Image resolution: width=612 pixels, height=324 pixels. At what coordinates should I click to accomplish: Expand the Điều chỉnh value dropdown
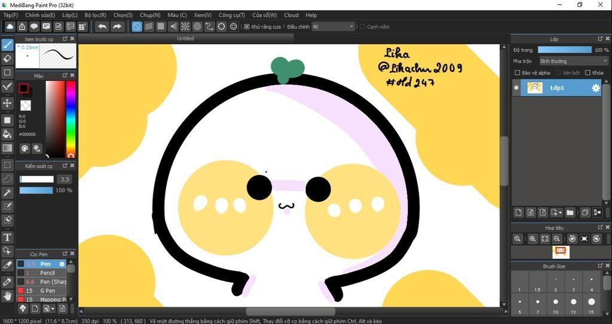351,27
